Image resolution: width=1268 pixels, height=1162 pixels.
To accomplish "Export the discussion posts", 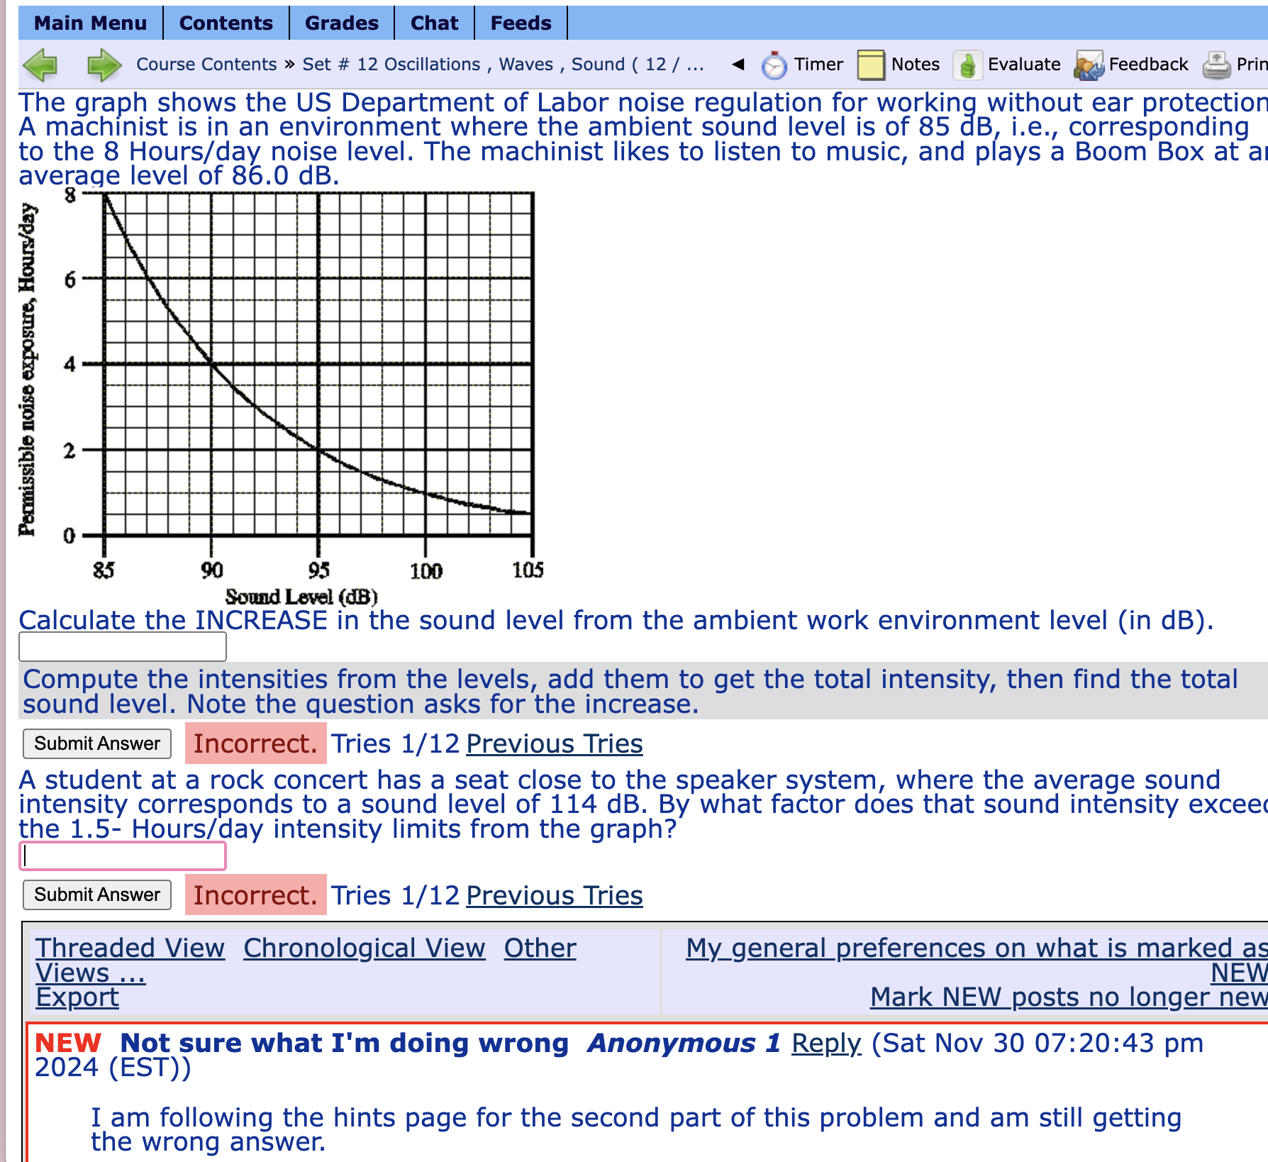I will [x=77, y=997].
